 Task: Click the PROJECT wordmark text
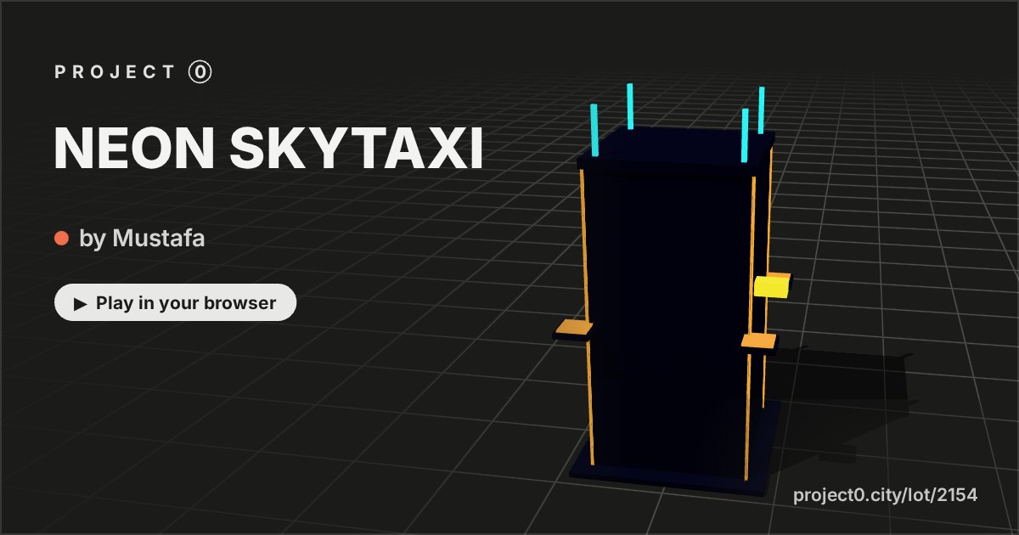115,72
